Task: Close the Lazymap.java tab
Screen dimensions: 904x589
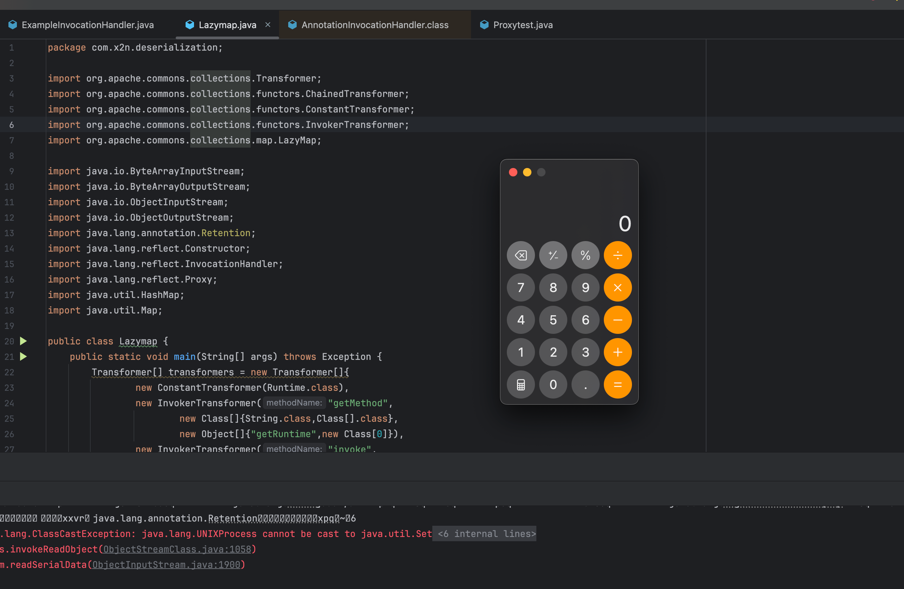Action: point(268,25)
